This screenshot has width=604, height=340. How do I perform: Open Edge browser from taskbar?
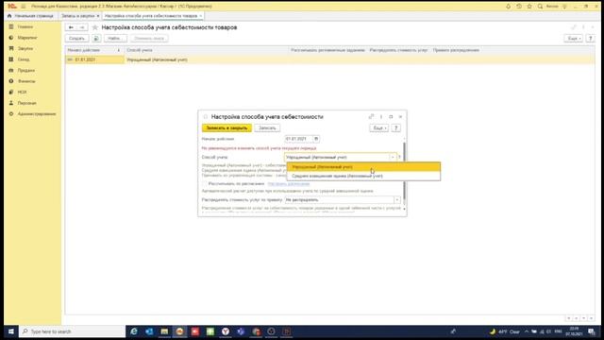point(134,331)
